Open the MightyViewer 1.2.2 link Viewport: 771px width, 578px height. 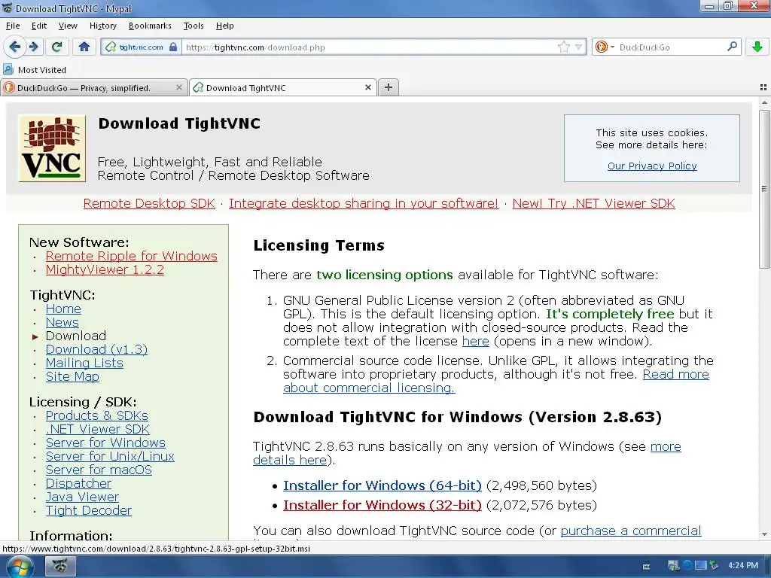click(x=105, y=270)
